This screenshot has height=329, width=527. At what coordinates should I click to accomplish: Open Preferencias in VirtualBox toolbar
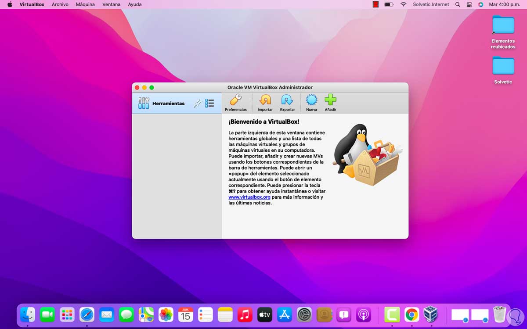pos(236,103)
